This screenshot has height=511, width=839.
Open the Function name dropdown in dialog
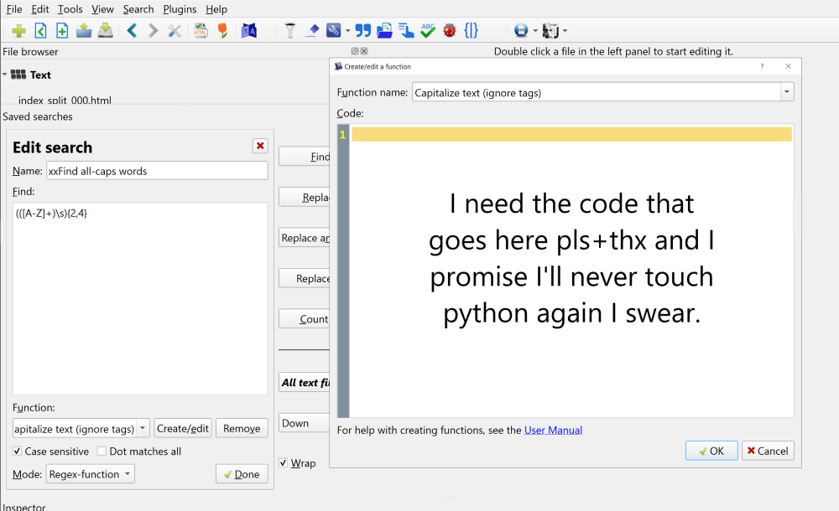pos(786,93)
